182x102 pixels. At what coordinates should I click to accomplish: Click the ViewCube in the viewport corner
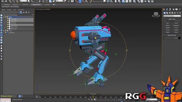156,14
